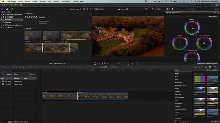Click the macOS Spotlight search icon
The width and height of the screenshot is (220, 123).
192,1
